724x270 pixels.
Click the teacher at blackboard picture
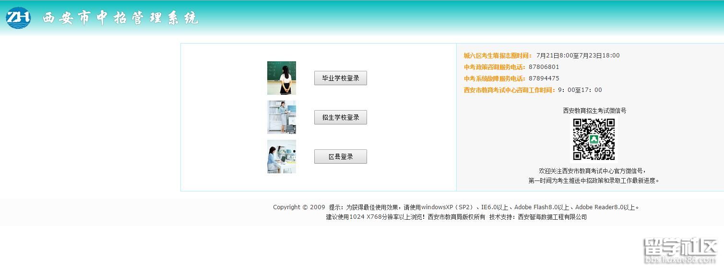coord(282,78)
